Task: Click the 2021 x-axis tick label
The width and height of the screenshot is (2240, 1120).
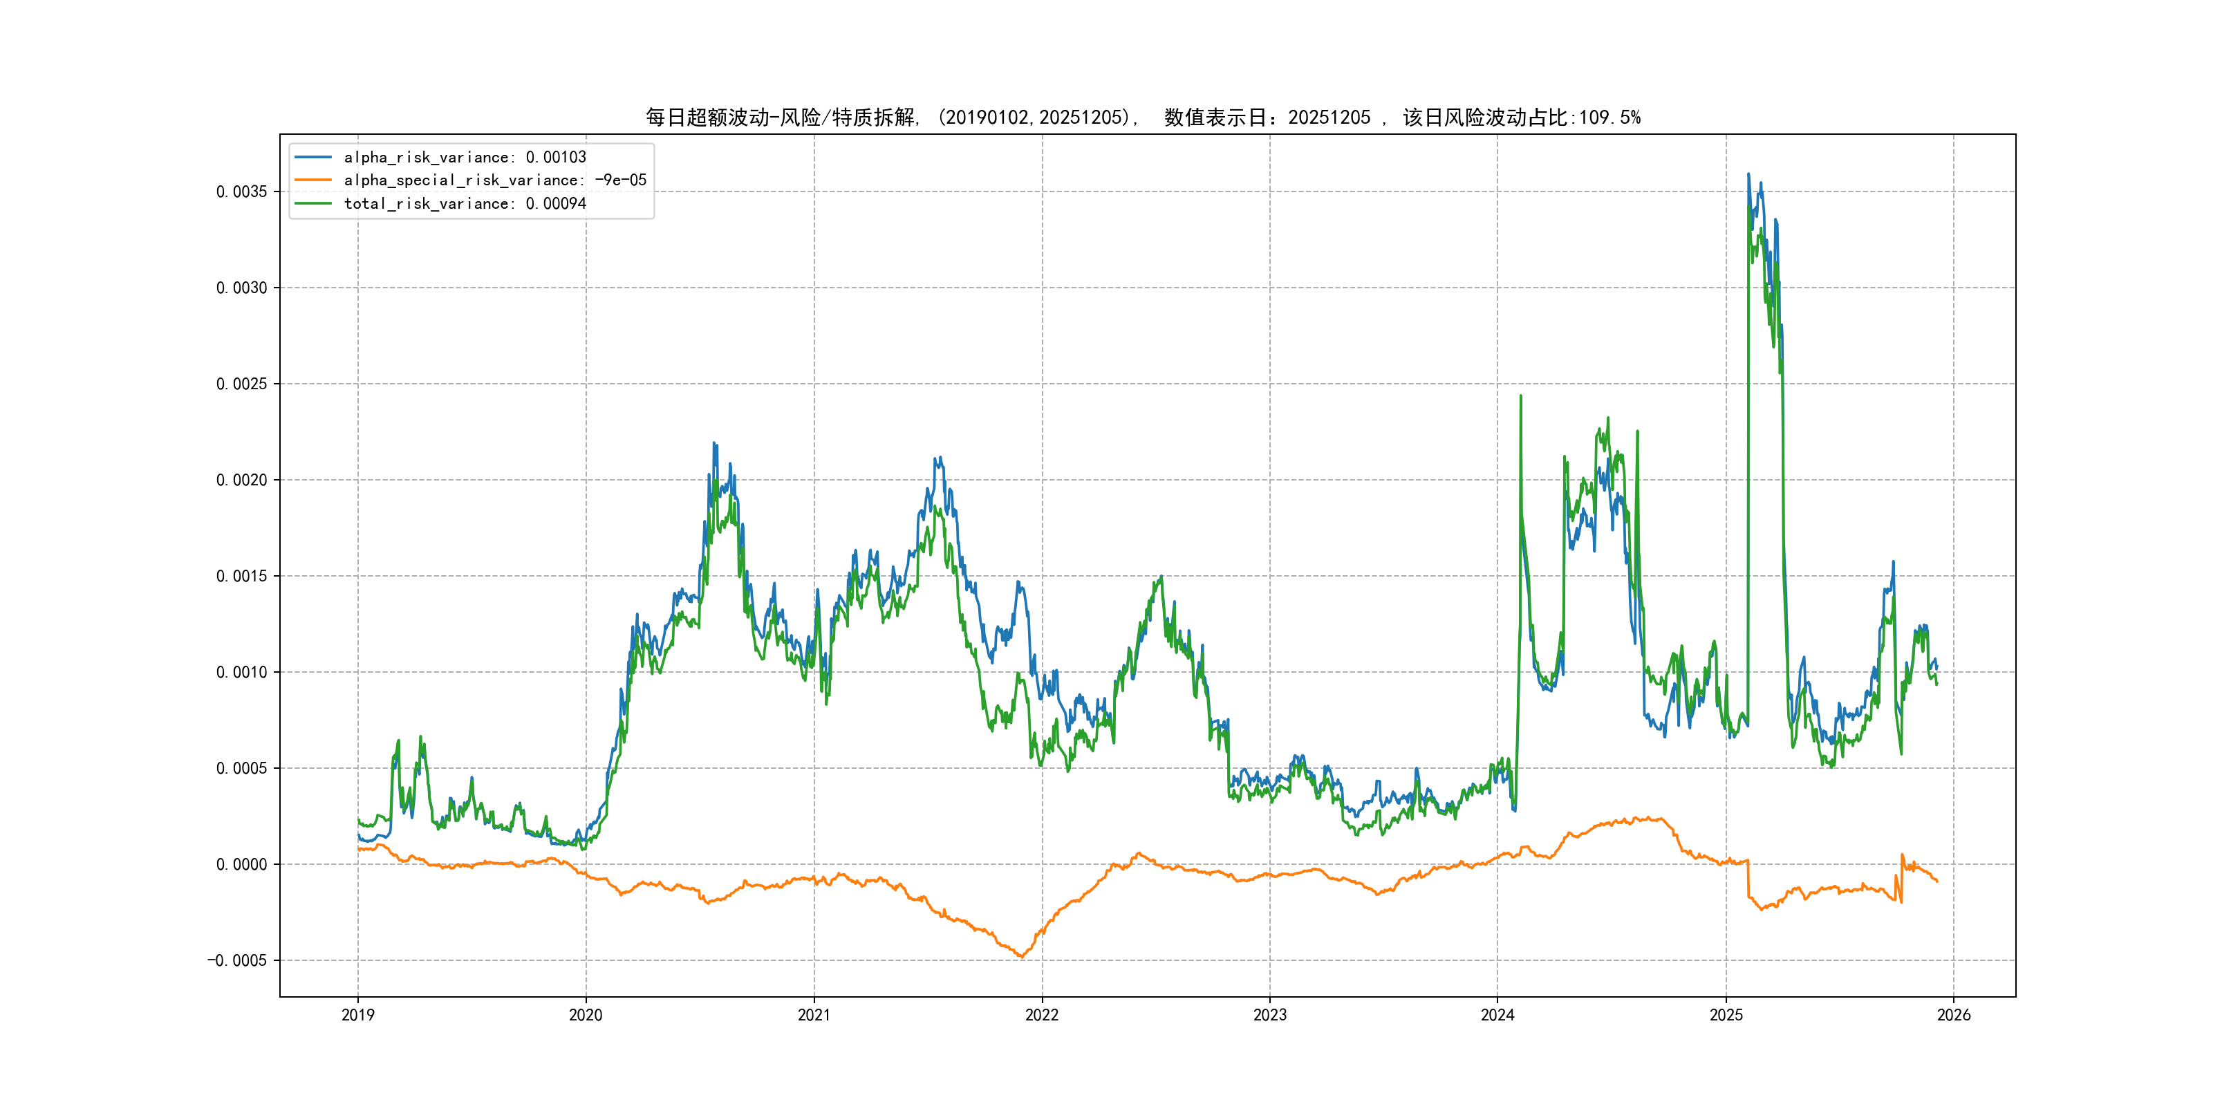Action: click(x=814, y=1015)
